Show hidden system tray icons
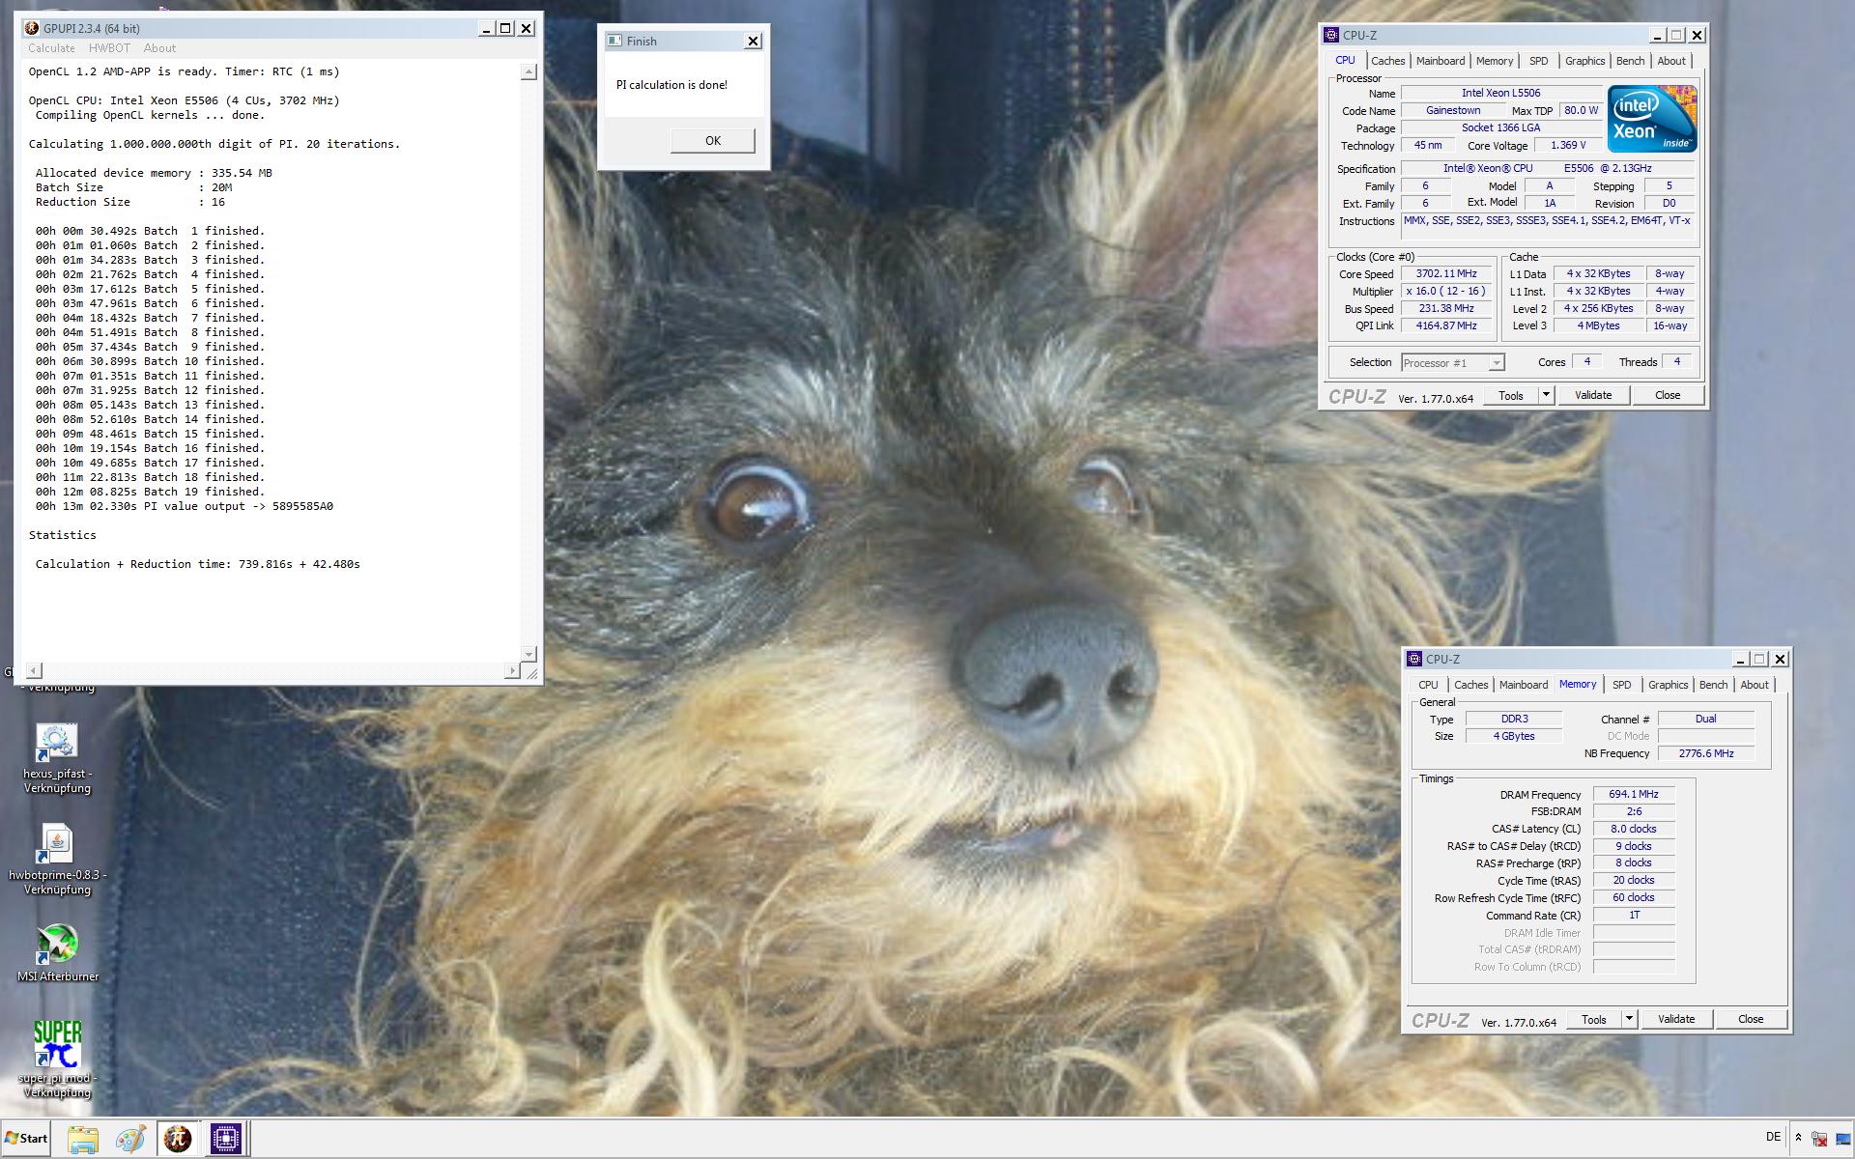 1798,1138
